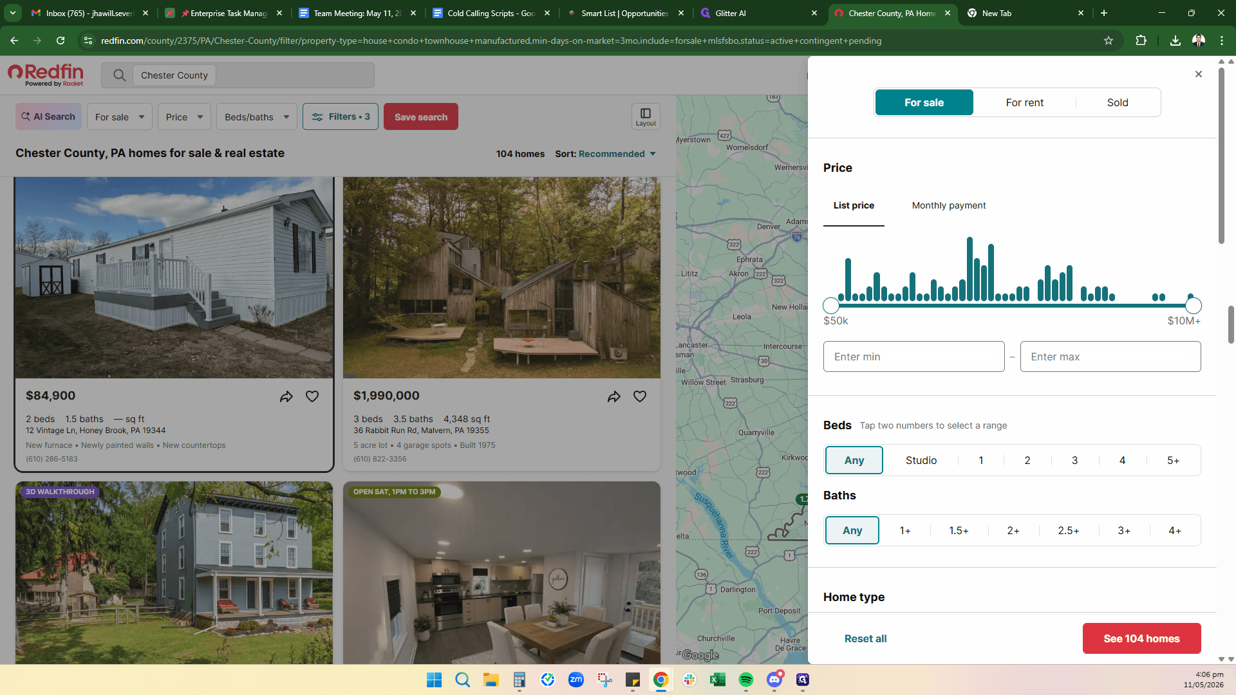The height and width of the screenshot is (695, 1236).
Task: Open the Chrome extensions puzzle icon
Action: tap(1141, 41)
